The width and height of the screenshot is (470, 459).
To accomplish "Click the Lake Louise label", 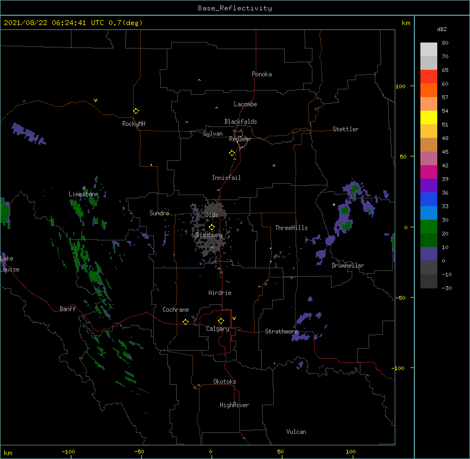I will pyautogui.click(x=9, y=264).
